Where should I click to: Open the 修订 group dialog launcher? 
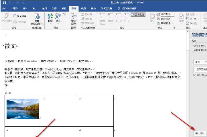tap(174, 28)
